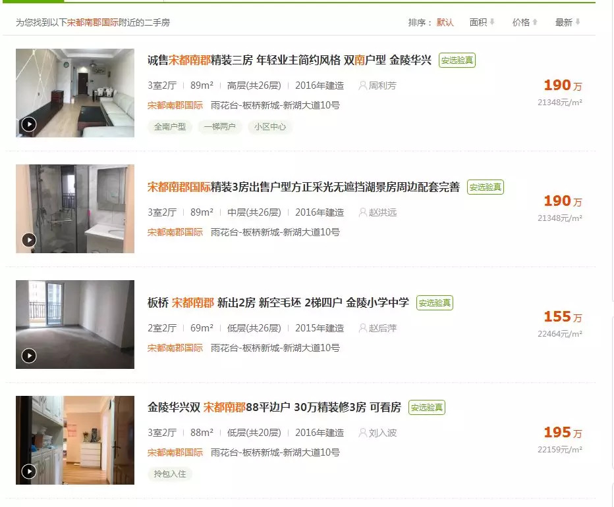Open agent 赵洪远 profile icon
The height and width of the screenshot is (507, 614).
coord(362,212)
